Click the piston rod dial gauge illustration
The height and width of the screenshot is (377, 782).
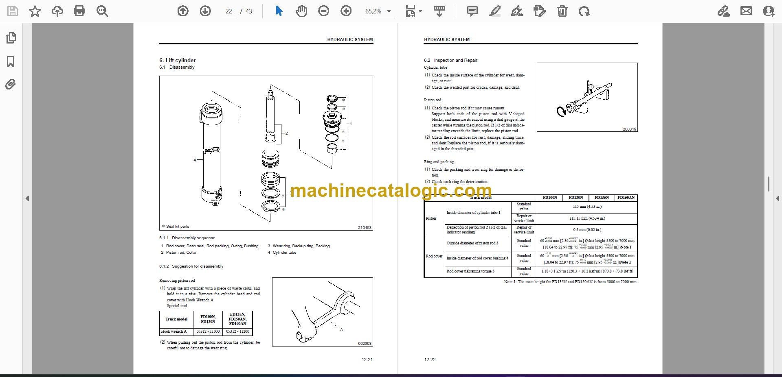(x=587, y=97)
